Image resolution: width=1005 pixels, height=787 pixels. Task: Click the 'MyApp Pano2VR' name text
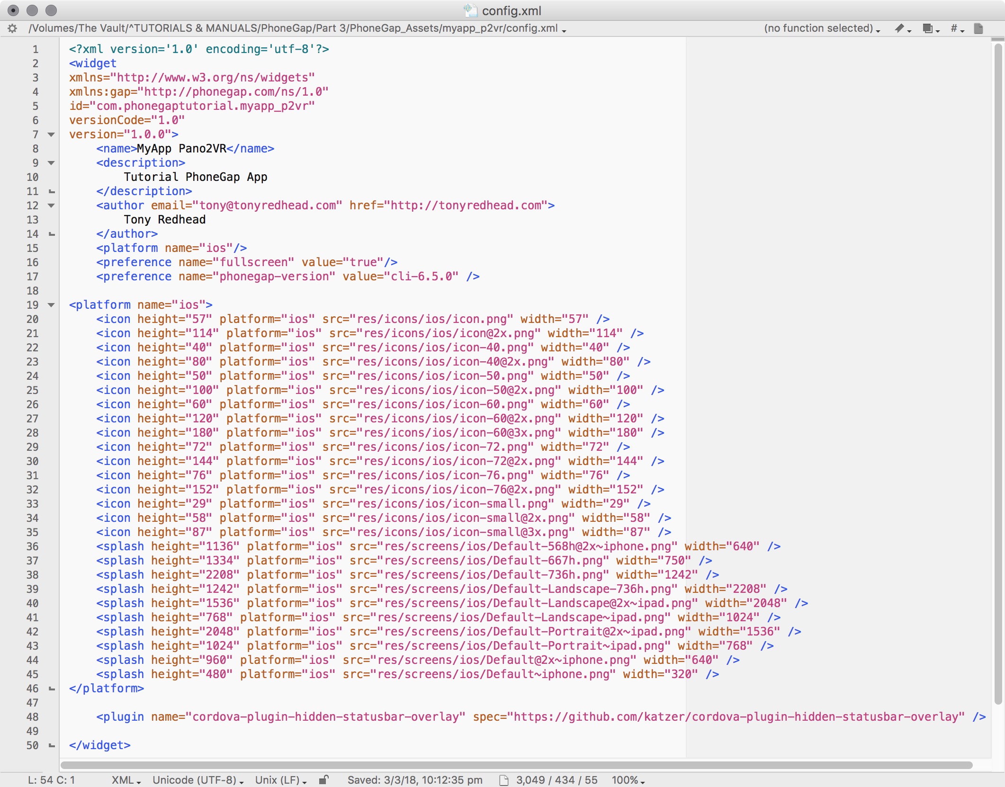[x=182, y=149]
